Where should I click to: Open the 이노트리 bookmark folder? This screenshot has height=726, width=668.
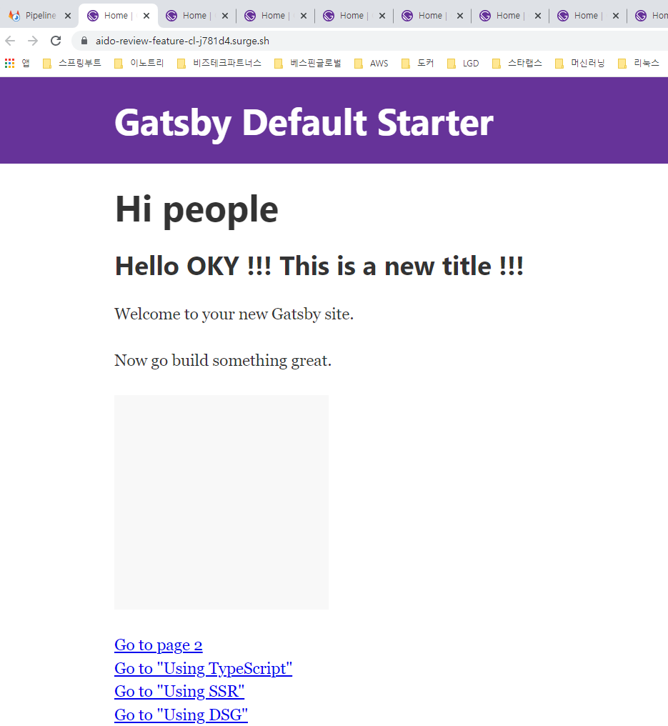(139, 63)
